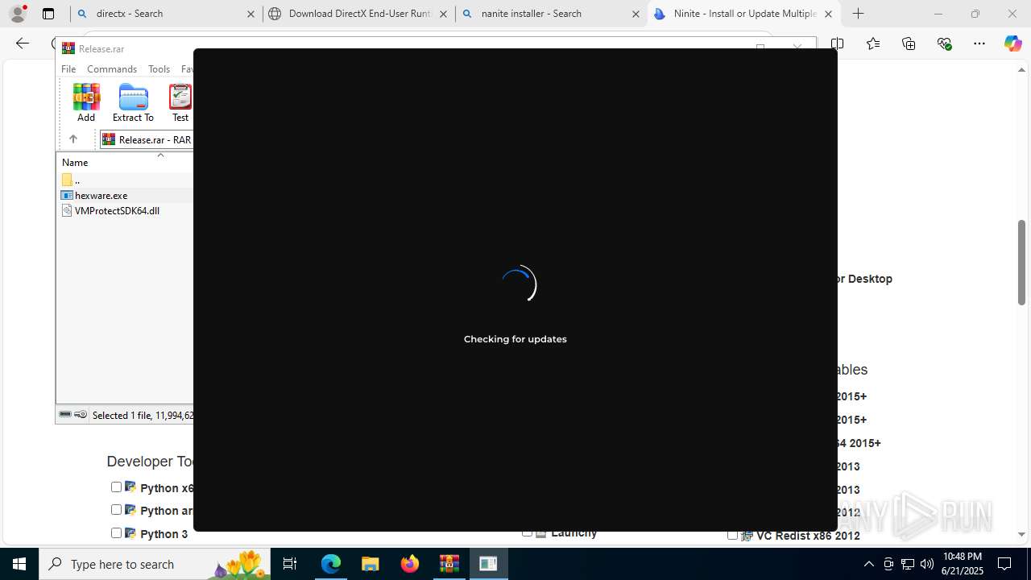Click the key icon in WinRAR status bar
Image resolution: width=1031 pixels, height=580 pixels.
click(x=81, y=415)
